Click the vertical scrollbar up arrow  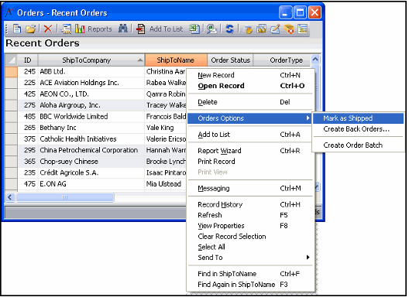[x=315, y=60]
